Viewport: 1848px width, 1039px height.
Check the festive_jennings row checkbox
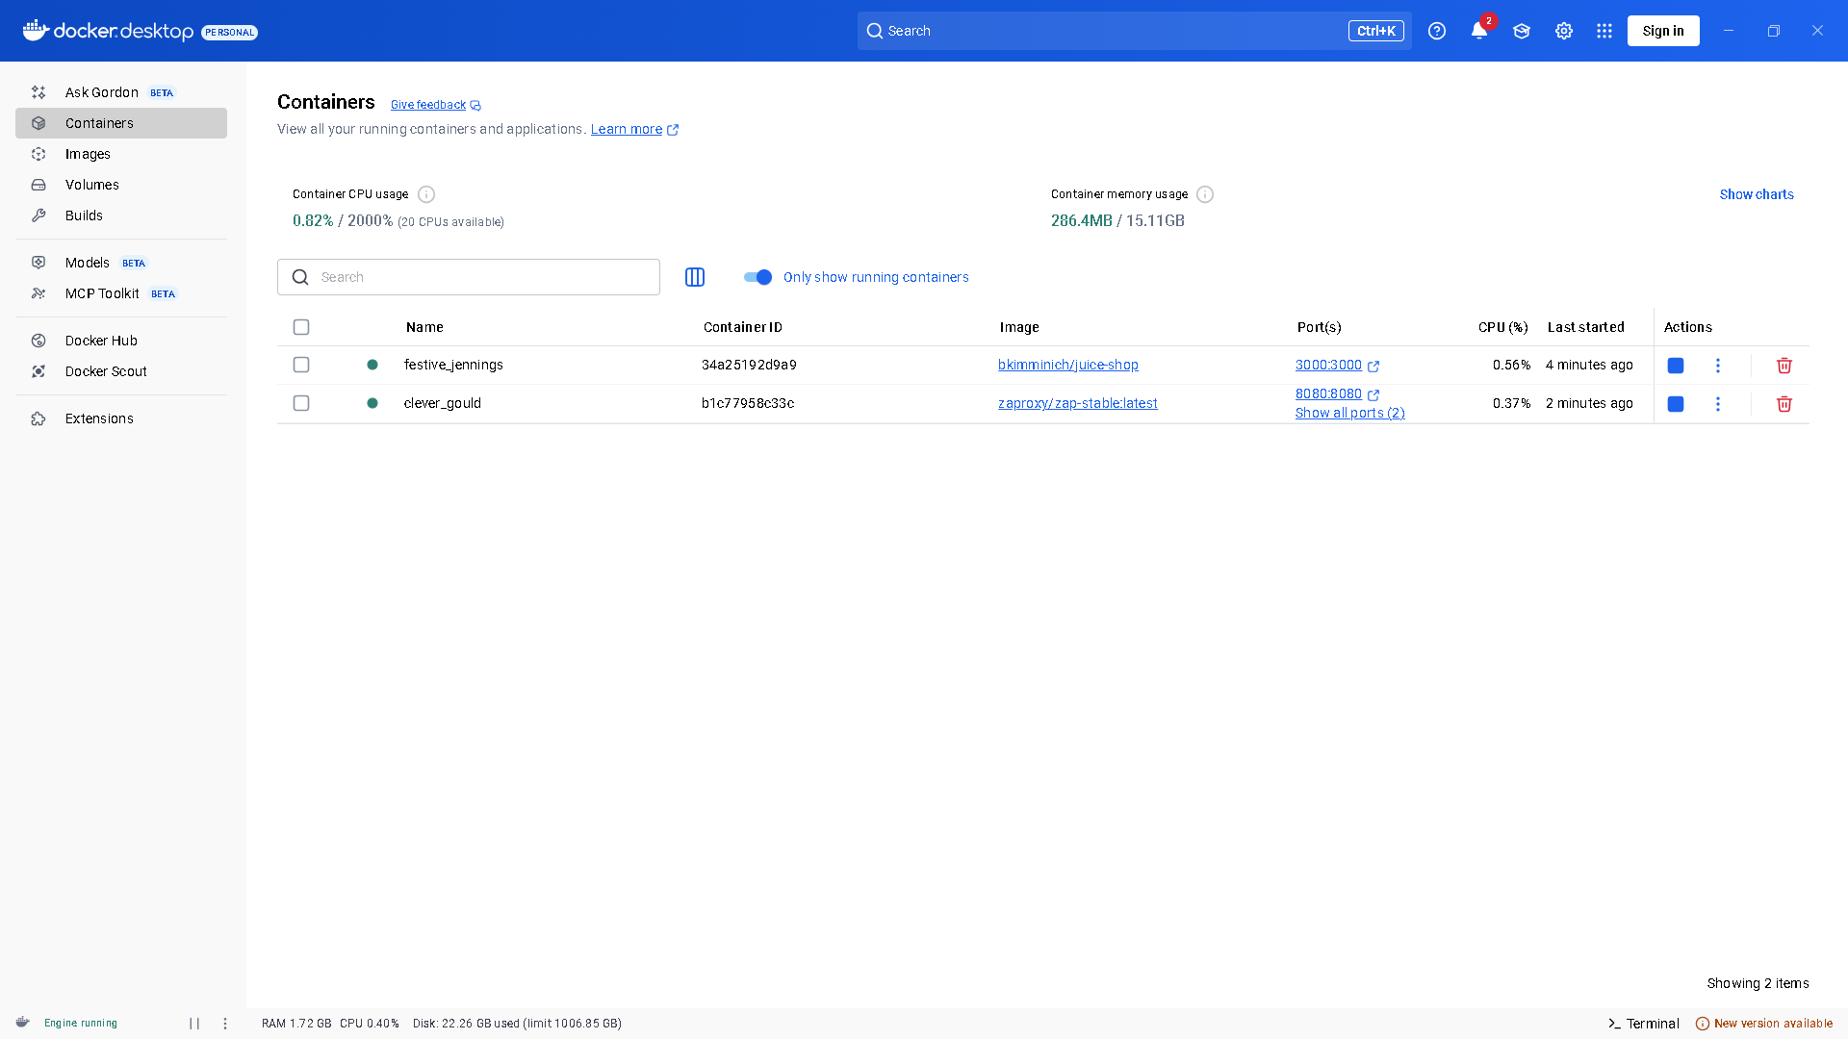pos(301,365)
